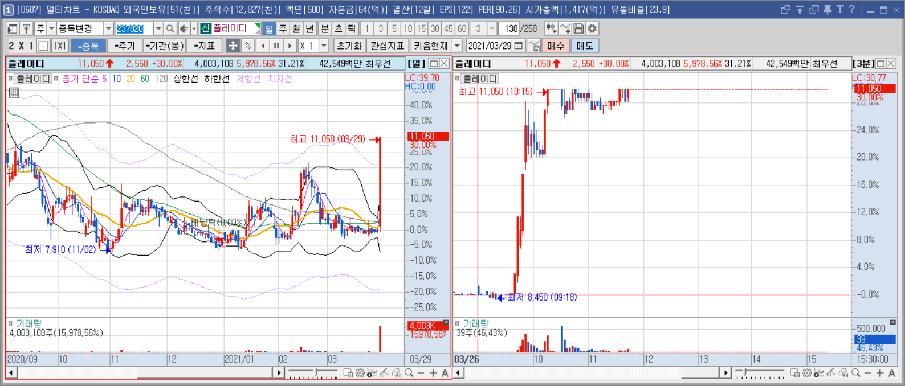Click the chart delete icon beside calendar
Screen dimensions: 905x386
pos(534,46)
